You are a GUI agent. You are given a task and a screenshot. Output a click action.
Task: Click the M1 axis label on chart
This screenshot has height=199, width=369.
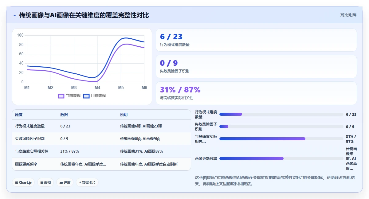coord(27,88)
